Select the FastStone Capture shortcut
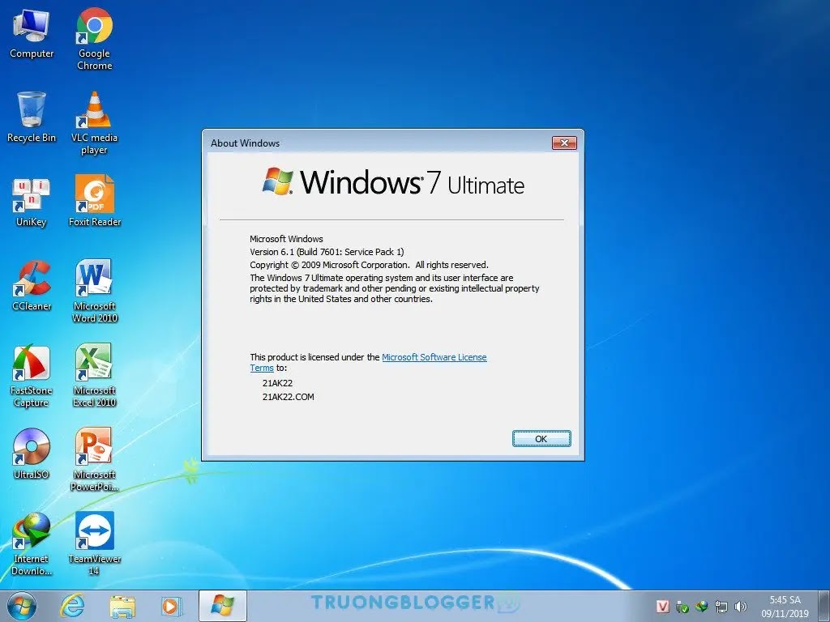Image resolution: width=830 pixels, height=622 pixels. (32, 376)
